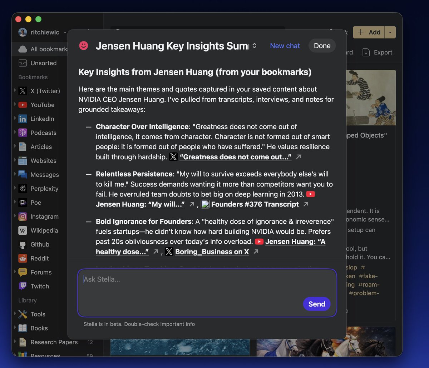
Task: Select the Unsorted inbox icon
Action: click(x=23, y=63)
